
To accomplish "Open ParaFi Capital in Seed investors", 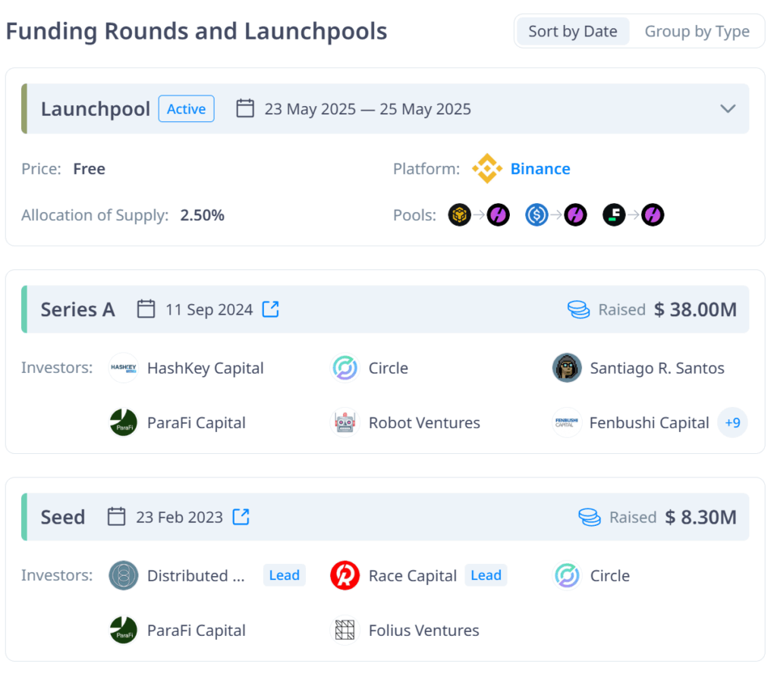I will tap(197, 630).
